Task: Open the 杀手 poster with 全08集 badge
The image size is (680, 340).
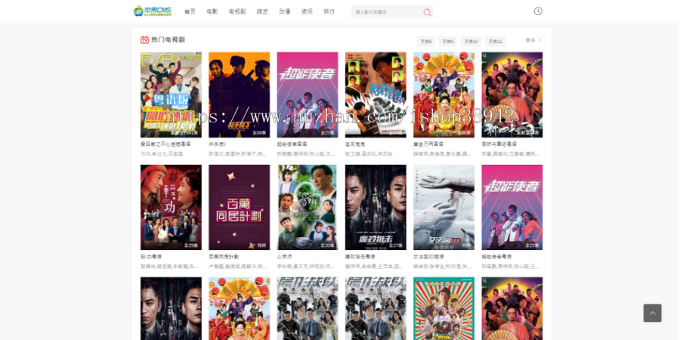Action: 239,95
